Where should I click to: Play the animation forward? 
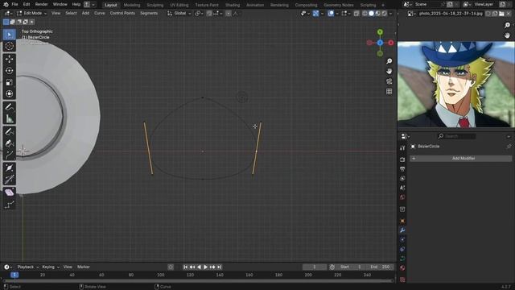tap(206, 267)
